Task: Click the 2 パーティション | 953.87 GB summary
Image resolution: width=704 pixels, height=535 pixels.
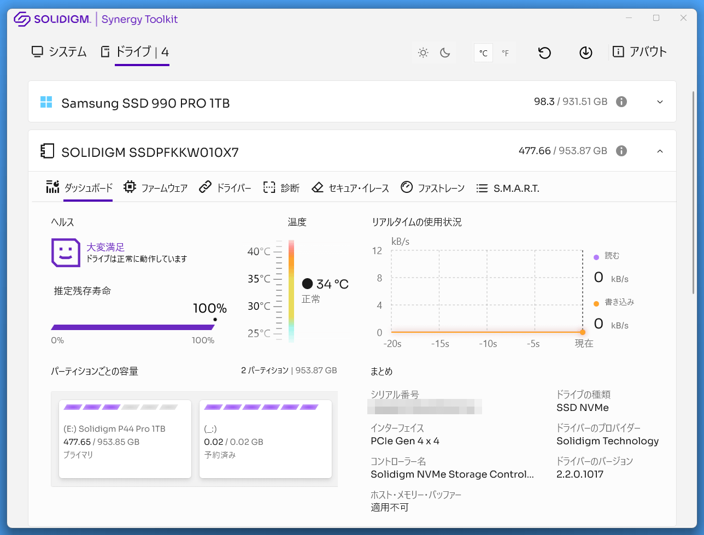Action: (289, 371)
